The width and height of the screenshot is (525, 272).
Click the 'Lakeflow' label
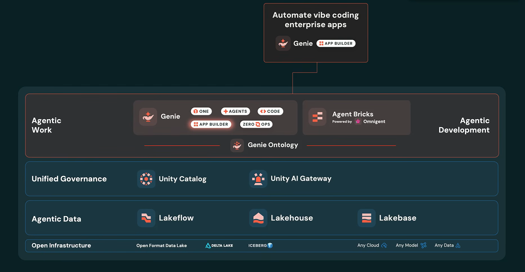tap(176, 218)
